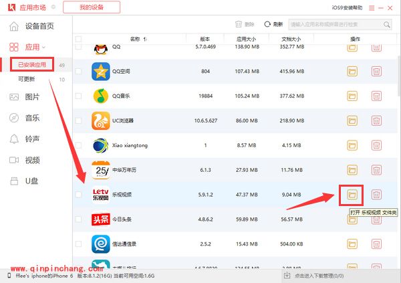Click the 415.96 MB document size cell

point(292,72)
